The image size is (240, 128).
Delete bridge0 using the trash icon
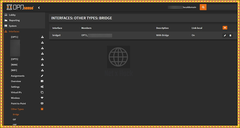click(230, 35)
